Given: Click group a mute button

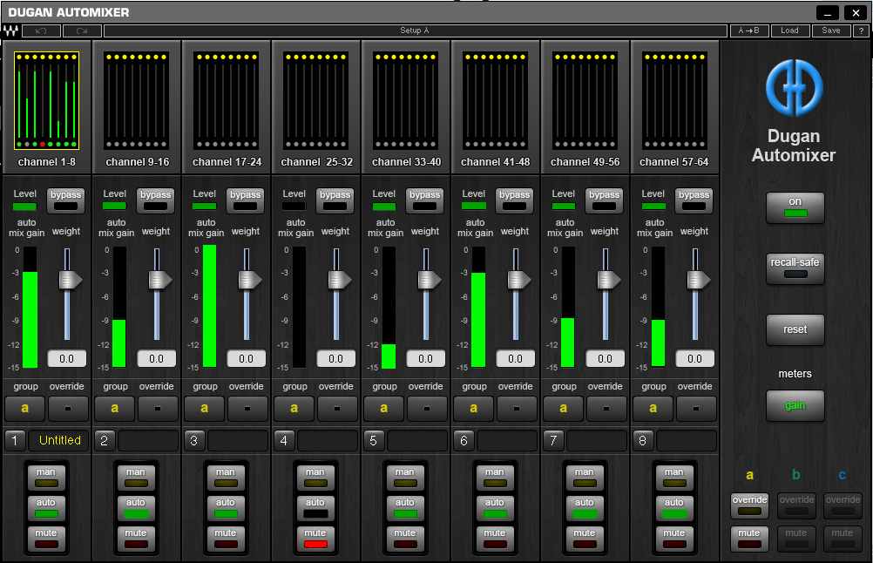Looking at the screenshot, I should point(749,539).
